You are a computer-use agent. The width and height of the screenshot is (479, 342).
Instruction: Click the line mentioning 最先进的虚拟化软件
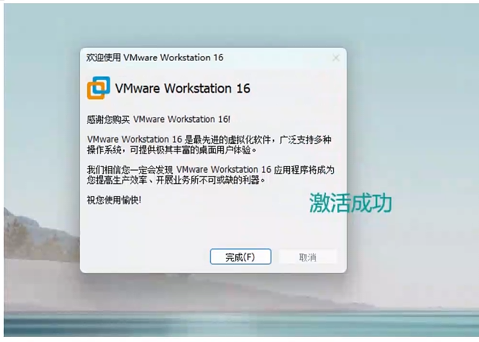pyautogui.click(x=209, y=140)
